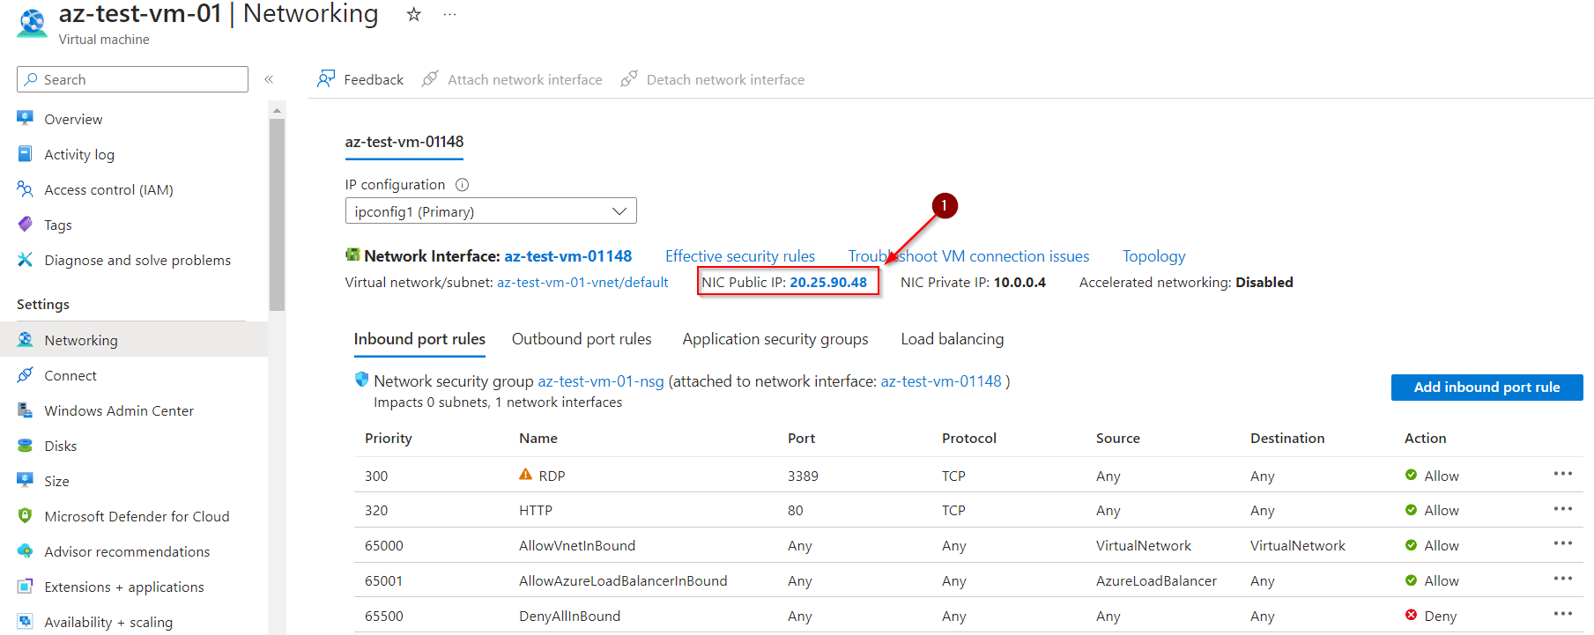This screenshot has width=1594, height=635.
Task: Click the Action column header
Action: point(1426,439)
